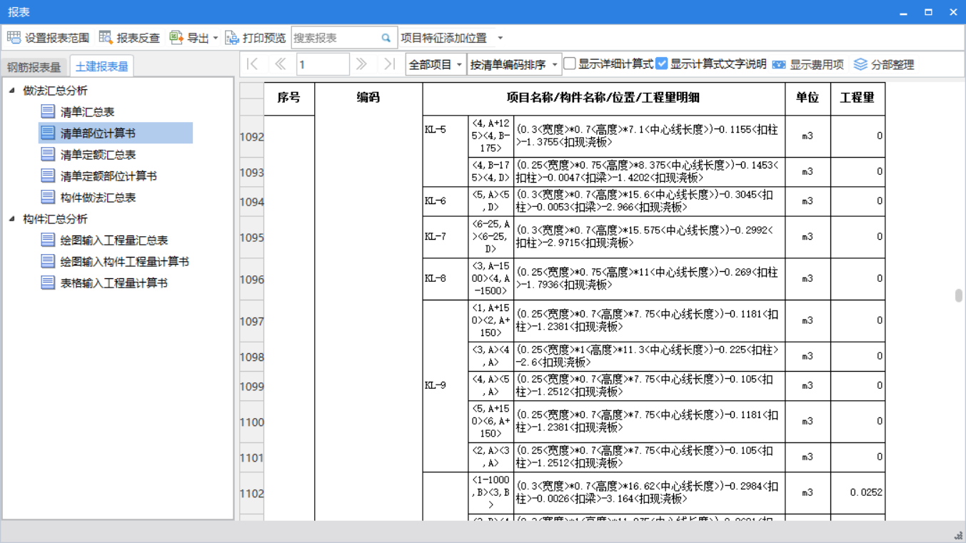Click the 0.0252 quantity cell
This screenshot has height=543, width=966.
point(857,492)
